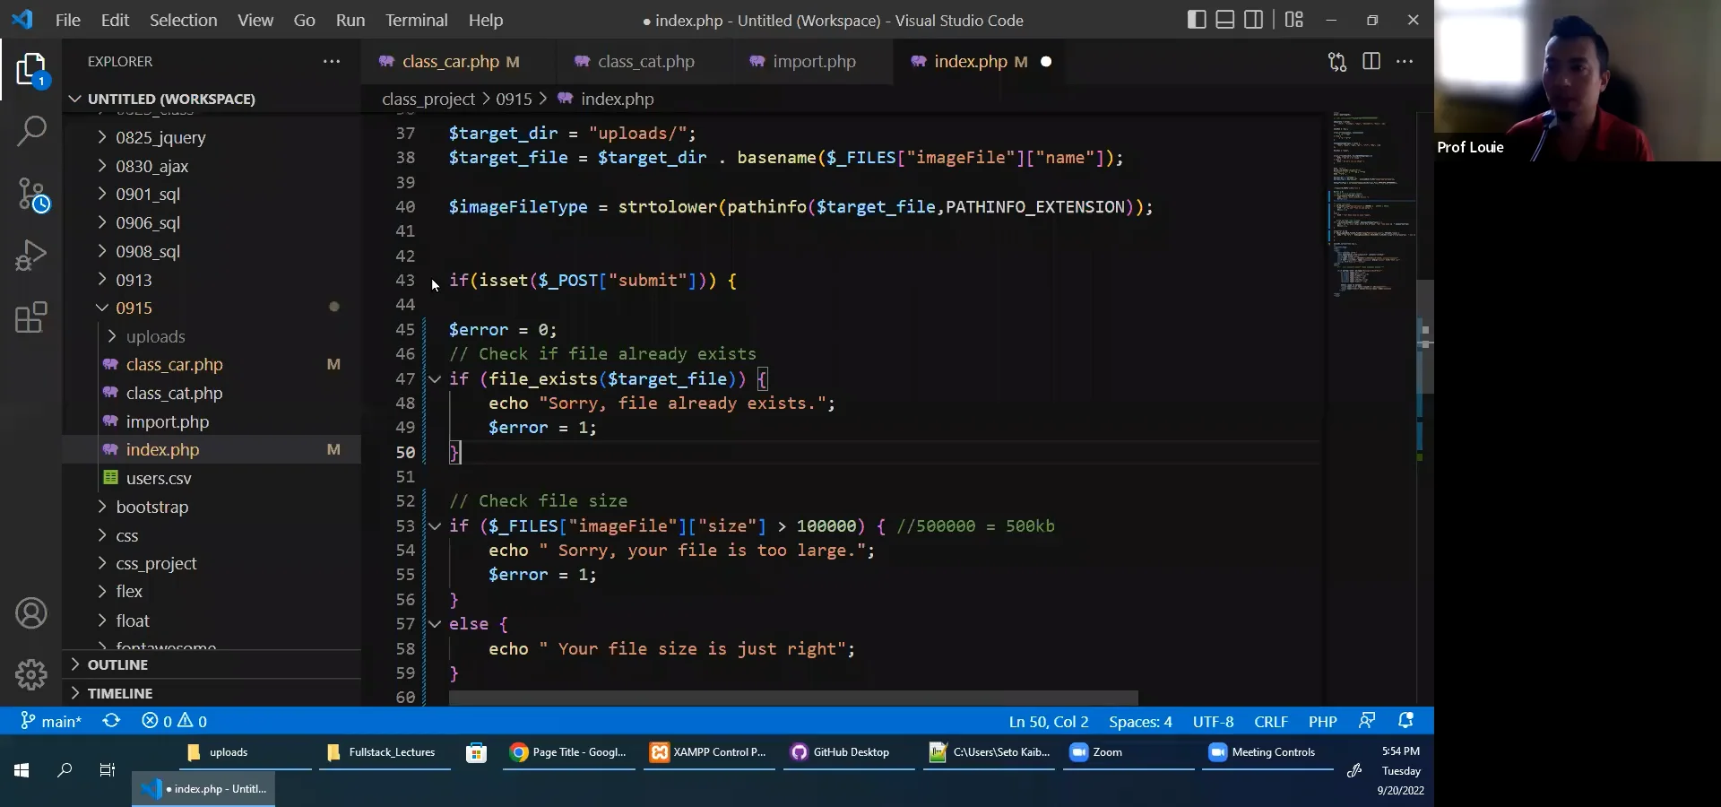
Task: Open the Run and Debug view
Action: (32, 256)
